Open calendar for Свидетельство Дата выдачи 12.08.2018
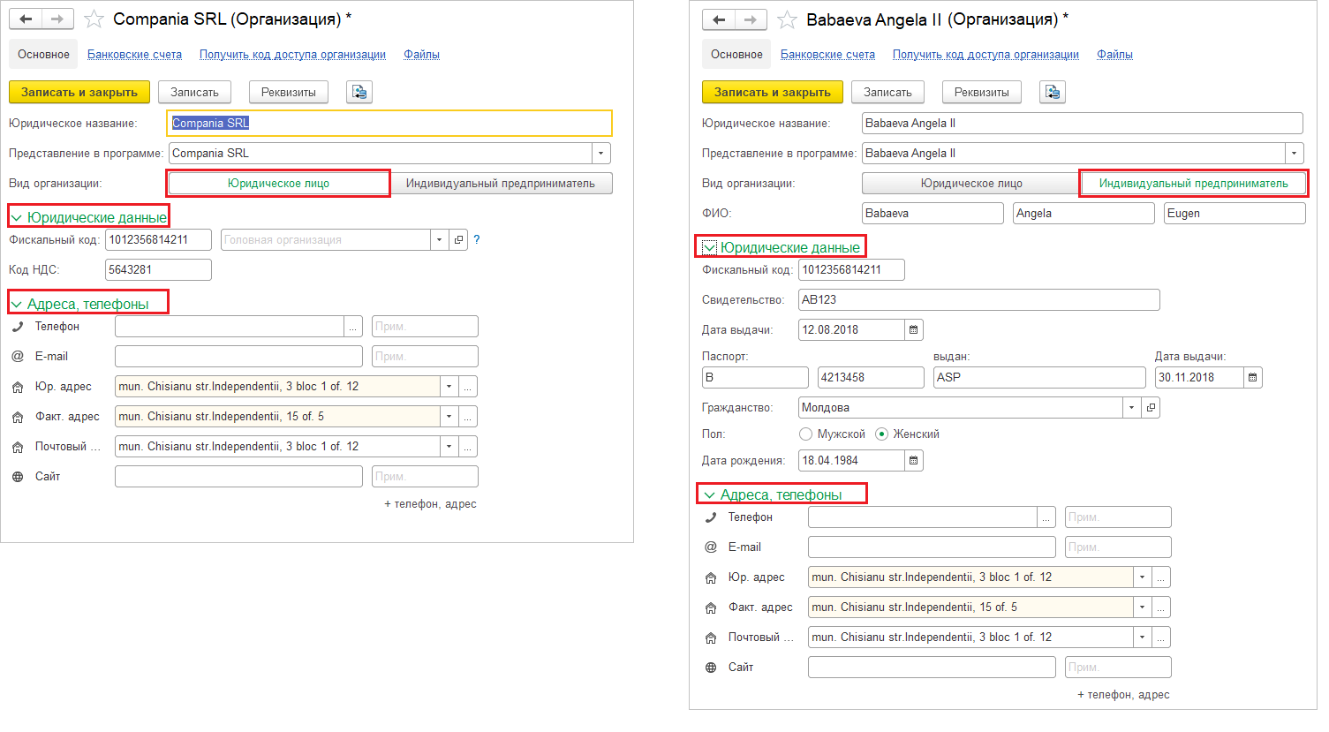The image size is (1329, 732). pyautogui.click(x=914, y=330)
